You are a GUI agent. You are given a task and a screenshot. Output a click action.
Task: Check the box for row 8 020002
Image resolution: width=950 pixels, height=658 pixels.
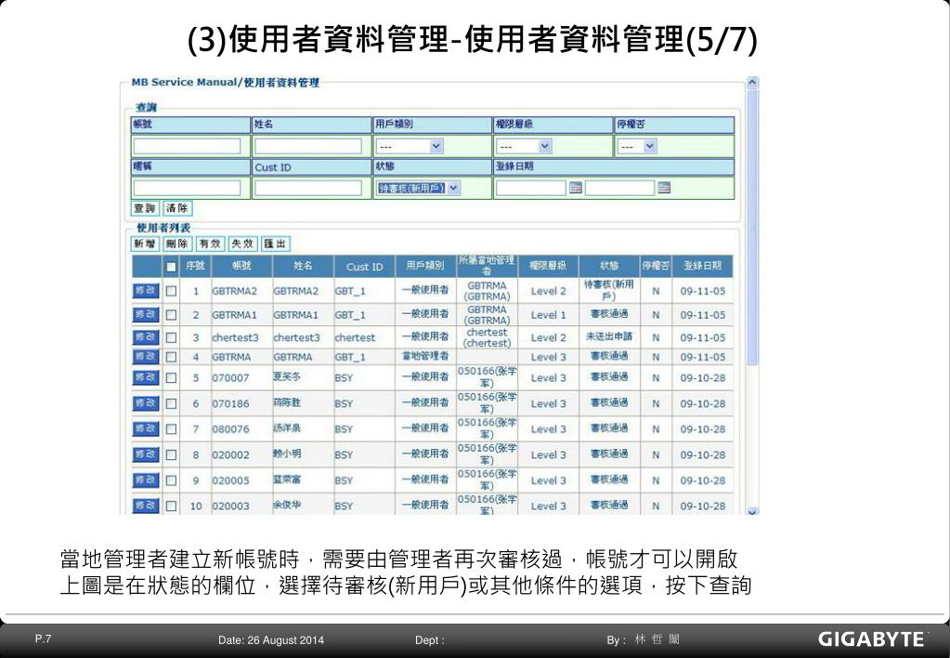[x=172, y=454]
